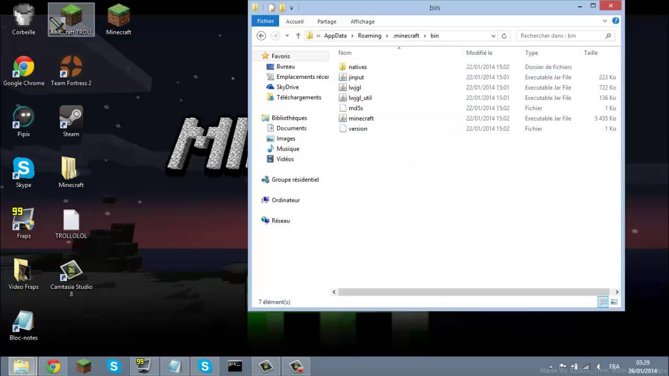Select Steam desktop shortcut
The width and height of the screenshot is (669, 376).
pos(71,122)
